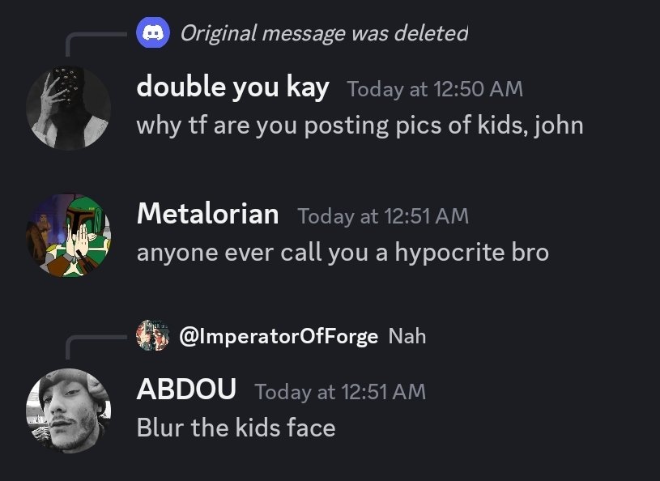The image size is (660, 481).
Task: Select the ABDOU username
Action: pos(186,390)
